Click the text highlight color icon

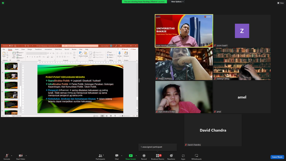pos(48,57)
